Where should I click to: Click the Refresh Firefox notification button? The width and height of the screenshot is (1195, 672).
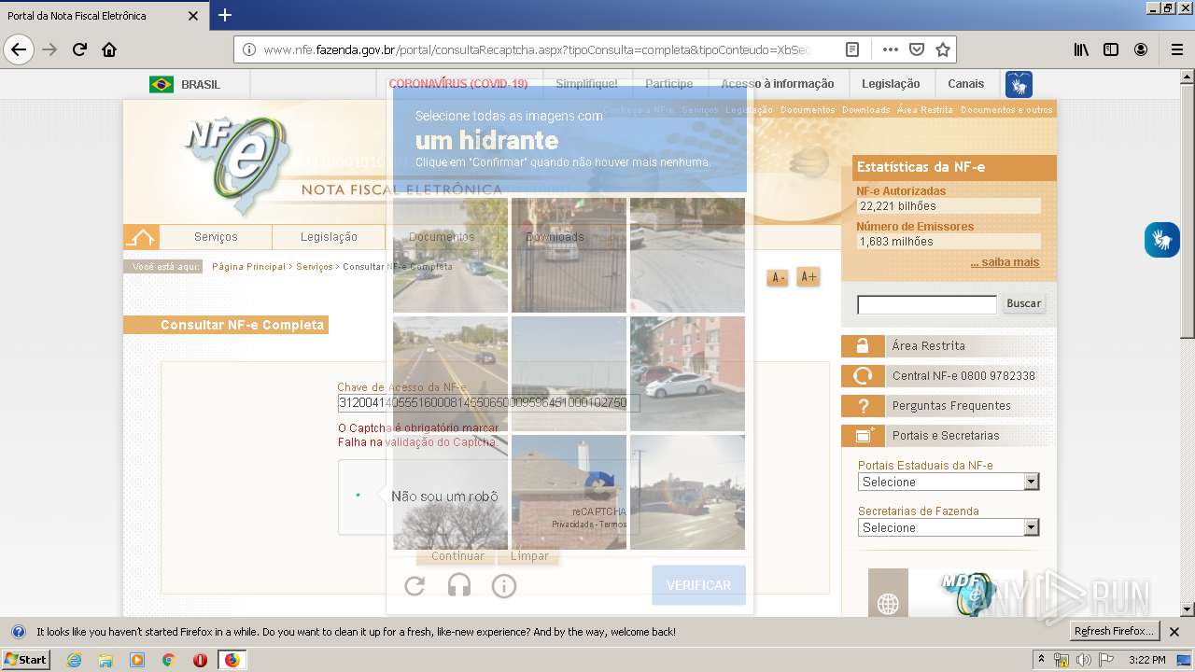pyautogui.click(x=1115, y=632)
